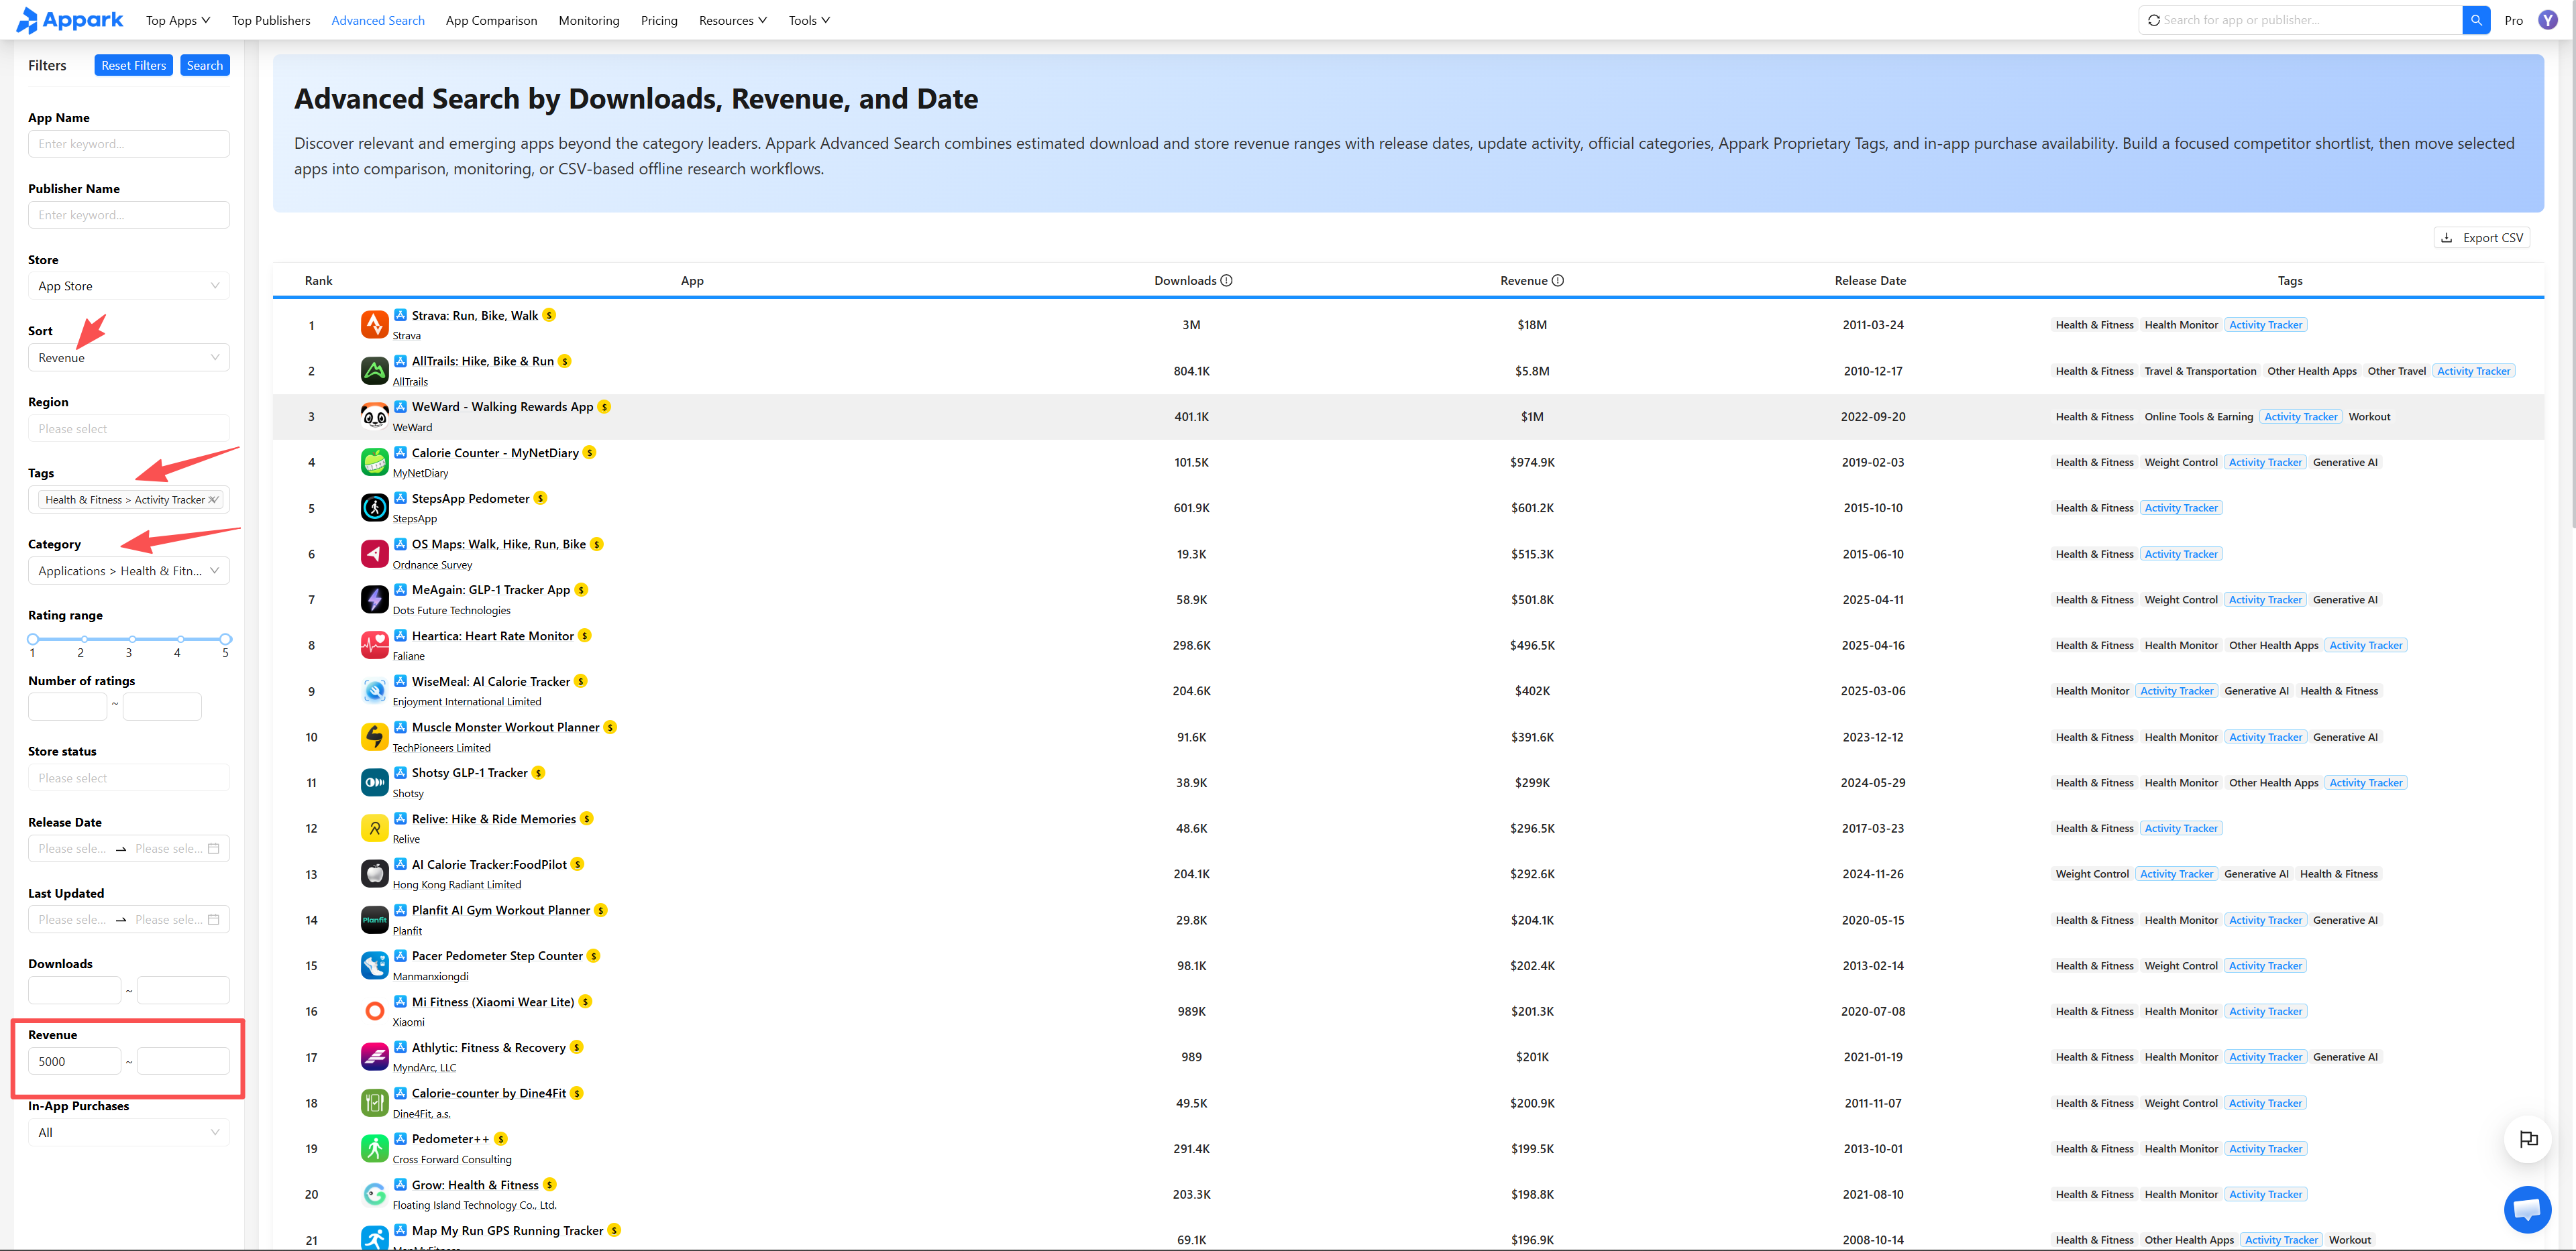The width and height of the screenshot is (2576, 1251).
Task: Expand the Resources menu
Action: [x=733, y=20]
